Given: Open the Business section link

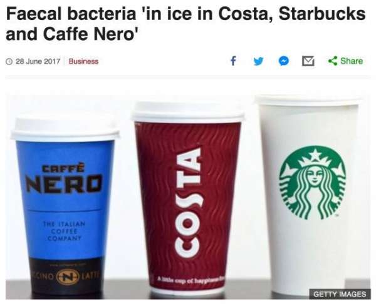Looking at the screenshot, I should 83,61.
